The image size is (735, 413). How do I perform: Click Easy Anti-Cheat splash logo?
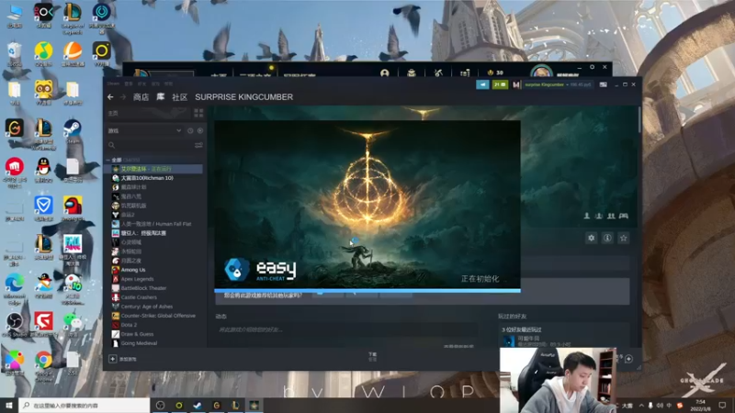[261, 269]
